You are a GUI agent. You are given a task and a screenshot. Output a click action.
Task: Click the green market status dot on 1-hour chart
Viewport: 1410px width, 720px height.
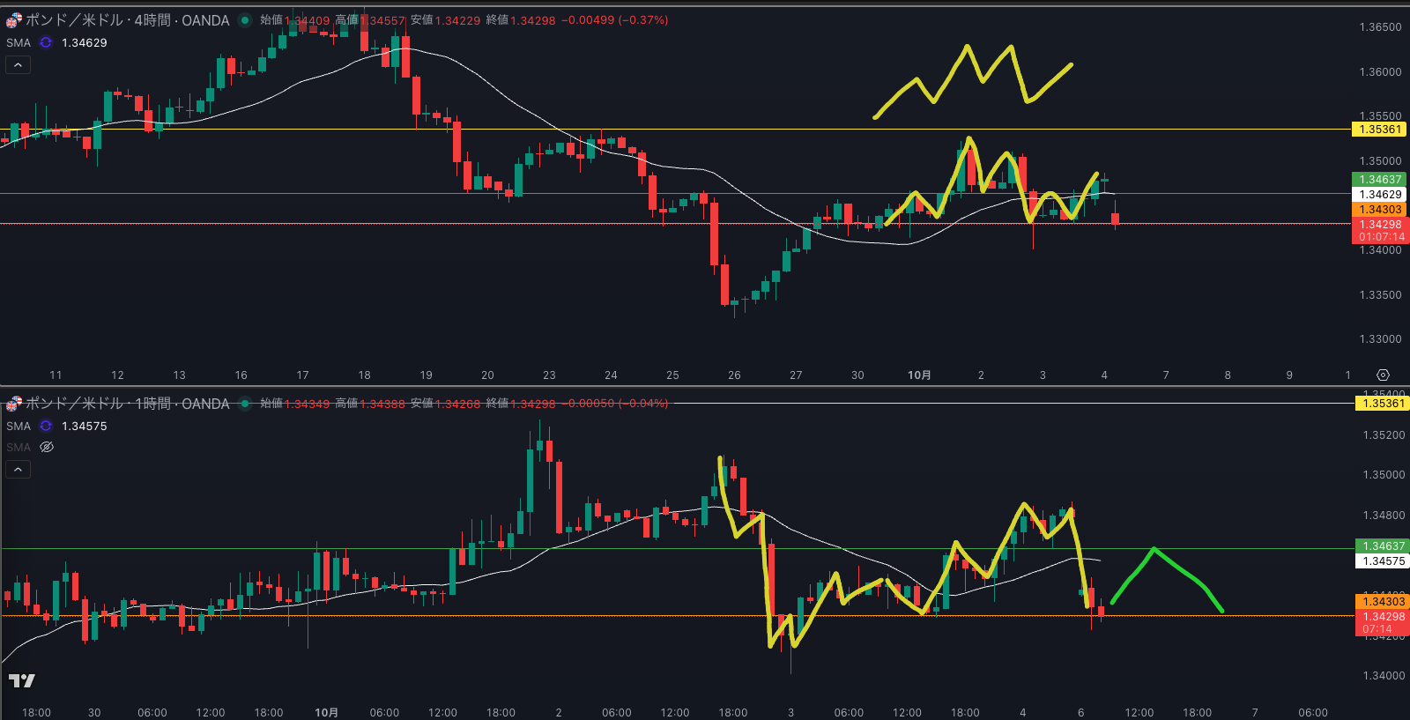(x=245, y=404)
